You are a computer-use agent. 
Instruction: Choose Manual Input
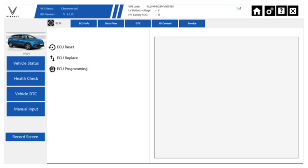[x=26, y=109]
